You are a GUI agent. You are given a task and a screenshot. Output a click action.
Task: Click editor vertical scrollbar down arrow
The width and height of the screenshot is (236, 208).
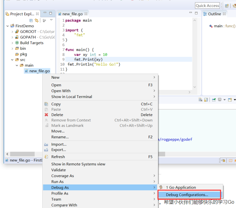[195, 87]
